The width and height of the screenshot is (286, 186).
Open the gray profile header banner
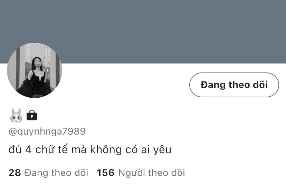pyautogui.click(x=143, y=32)
